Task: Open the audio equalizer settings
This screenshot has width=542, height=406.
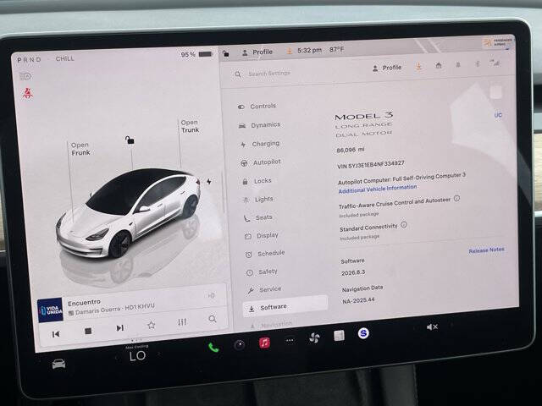Action: [x=182, y=322]
